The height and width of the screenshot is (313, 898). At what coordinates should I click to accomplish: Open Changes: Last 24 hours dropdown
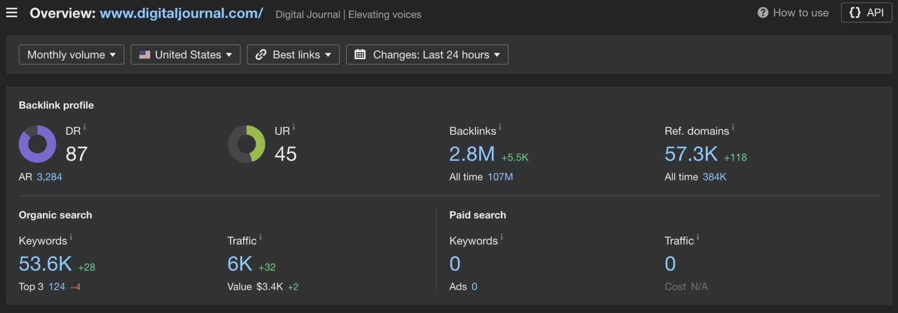(427, 55)
